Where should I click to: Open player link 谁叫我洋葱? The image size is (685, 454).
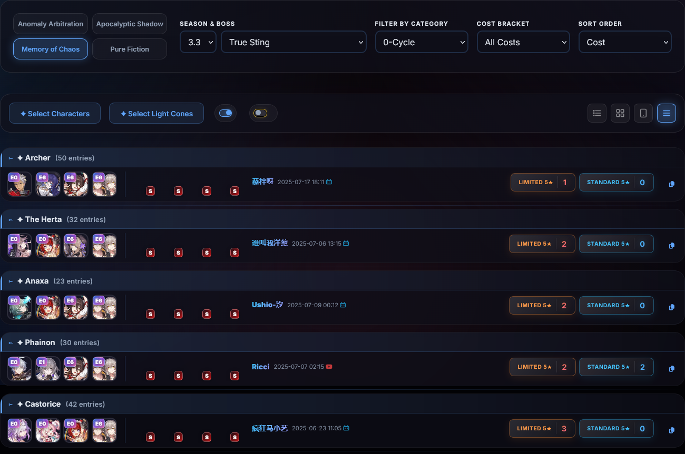tap(270, 243)
